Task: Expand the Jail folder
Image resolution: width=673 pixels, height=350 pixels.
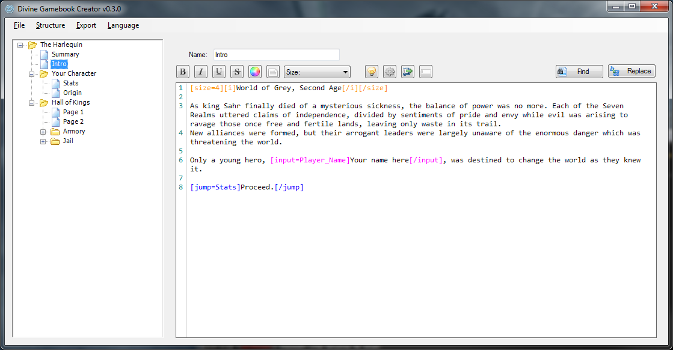Action: (43, 141)
